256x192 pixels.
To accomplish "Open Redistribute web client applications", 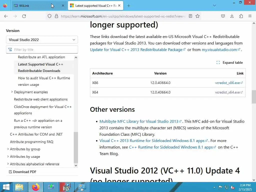I will point(41,99).
